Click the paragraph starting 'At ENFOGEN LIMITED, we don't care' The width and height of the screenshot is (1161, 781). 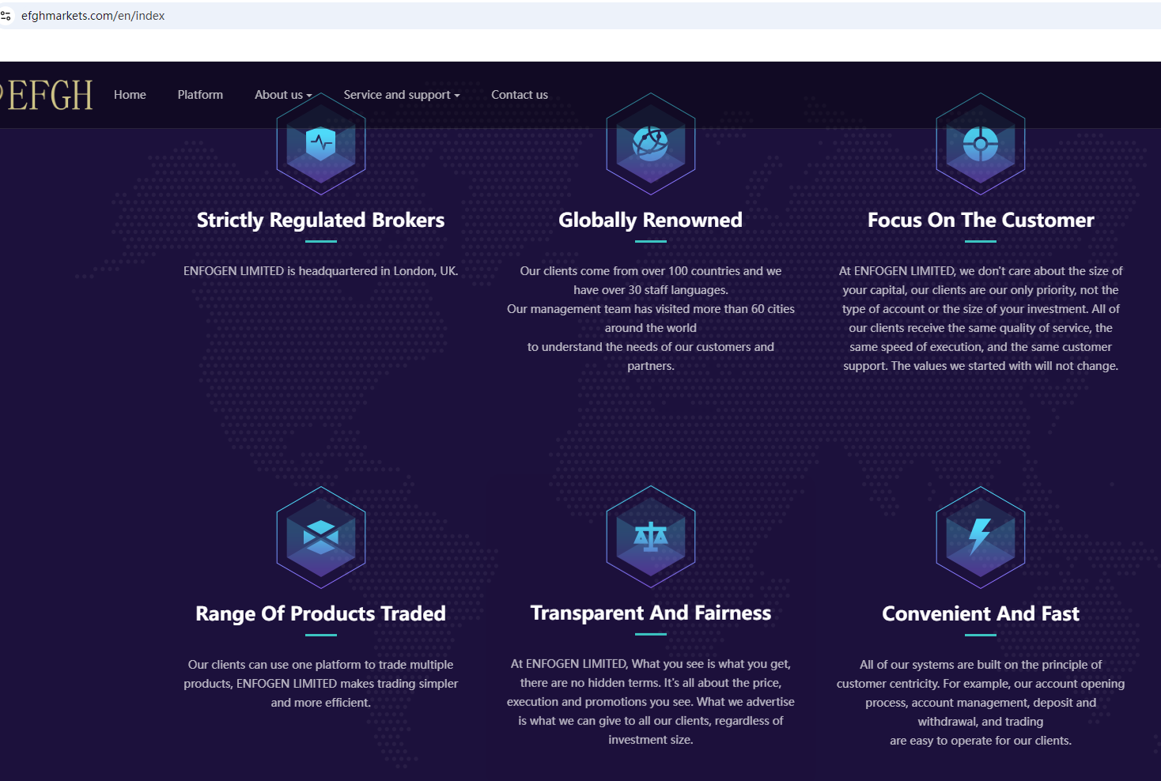point(981,319)
